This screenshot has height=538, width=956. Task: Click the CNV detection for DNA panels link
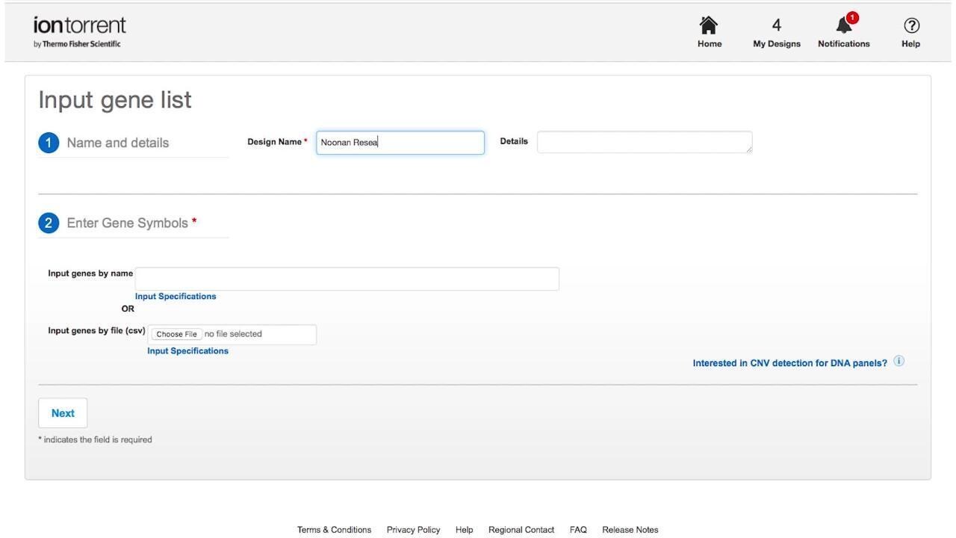[x=789, y=363]
